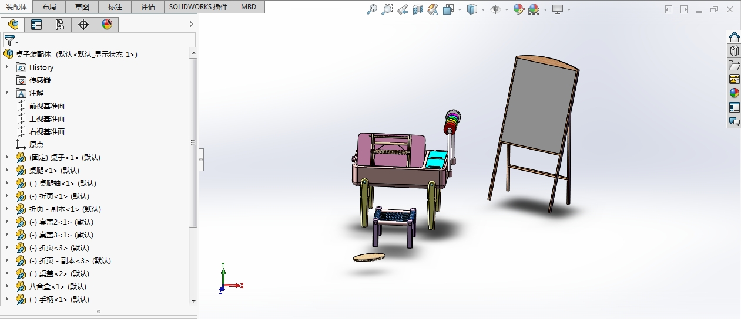Image resolution: width=741 pixels, height=319 pixels.
Task: Switch to ConfigurationManager tab
Action: [60, 24]
